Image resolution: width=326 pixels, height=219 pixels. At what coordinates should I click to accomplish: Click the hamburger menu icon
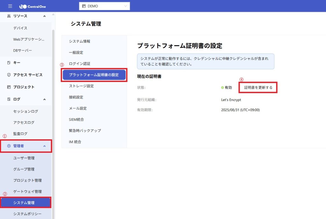coord(10,6)
